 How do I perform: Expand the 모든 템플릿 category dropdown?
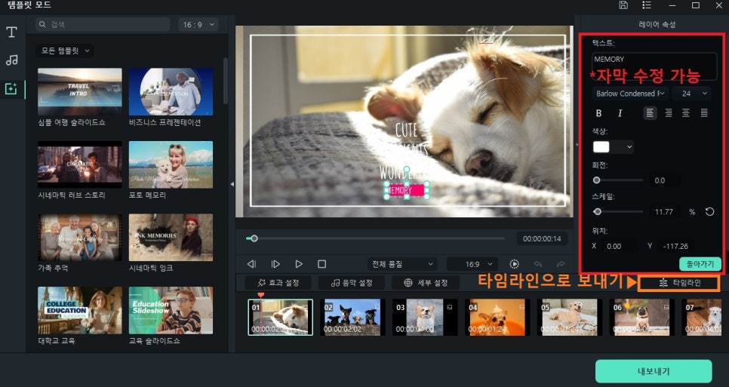click(x=65, y=51)
